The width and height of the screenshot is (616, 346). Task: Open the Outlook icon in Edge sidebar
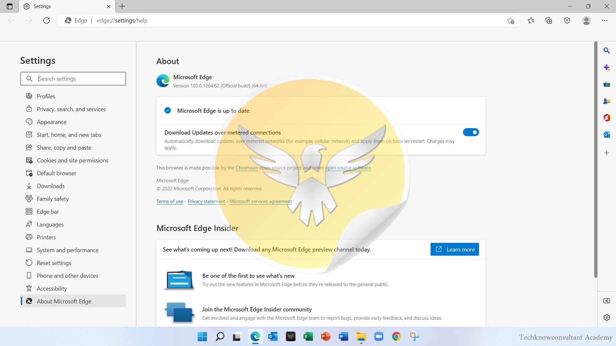point(606,135)
